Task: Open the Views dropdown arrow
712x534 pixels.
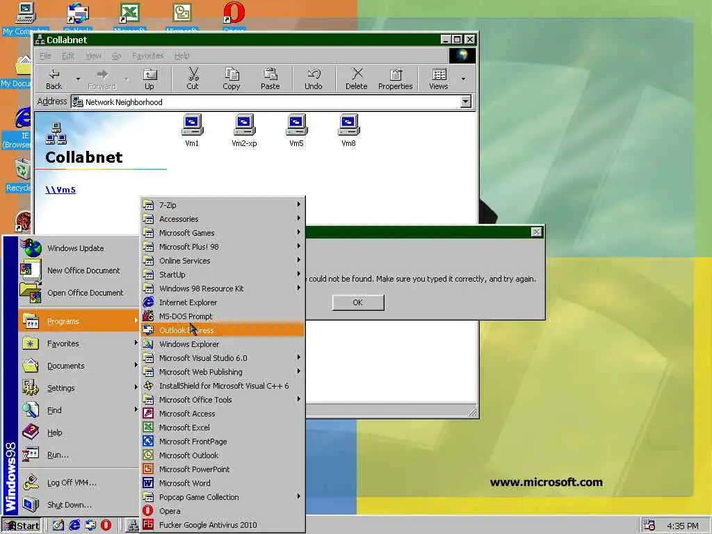Action: click(x=463, y=79)
